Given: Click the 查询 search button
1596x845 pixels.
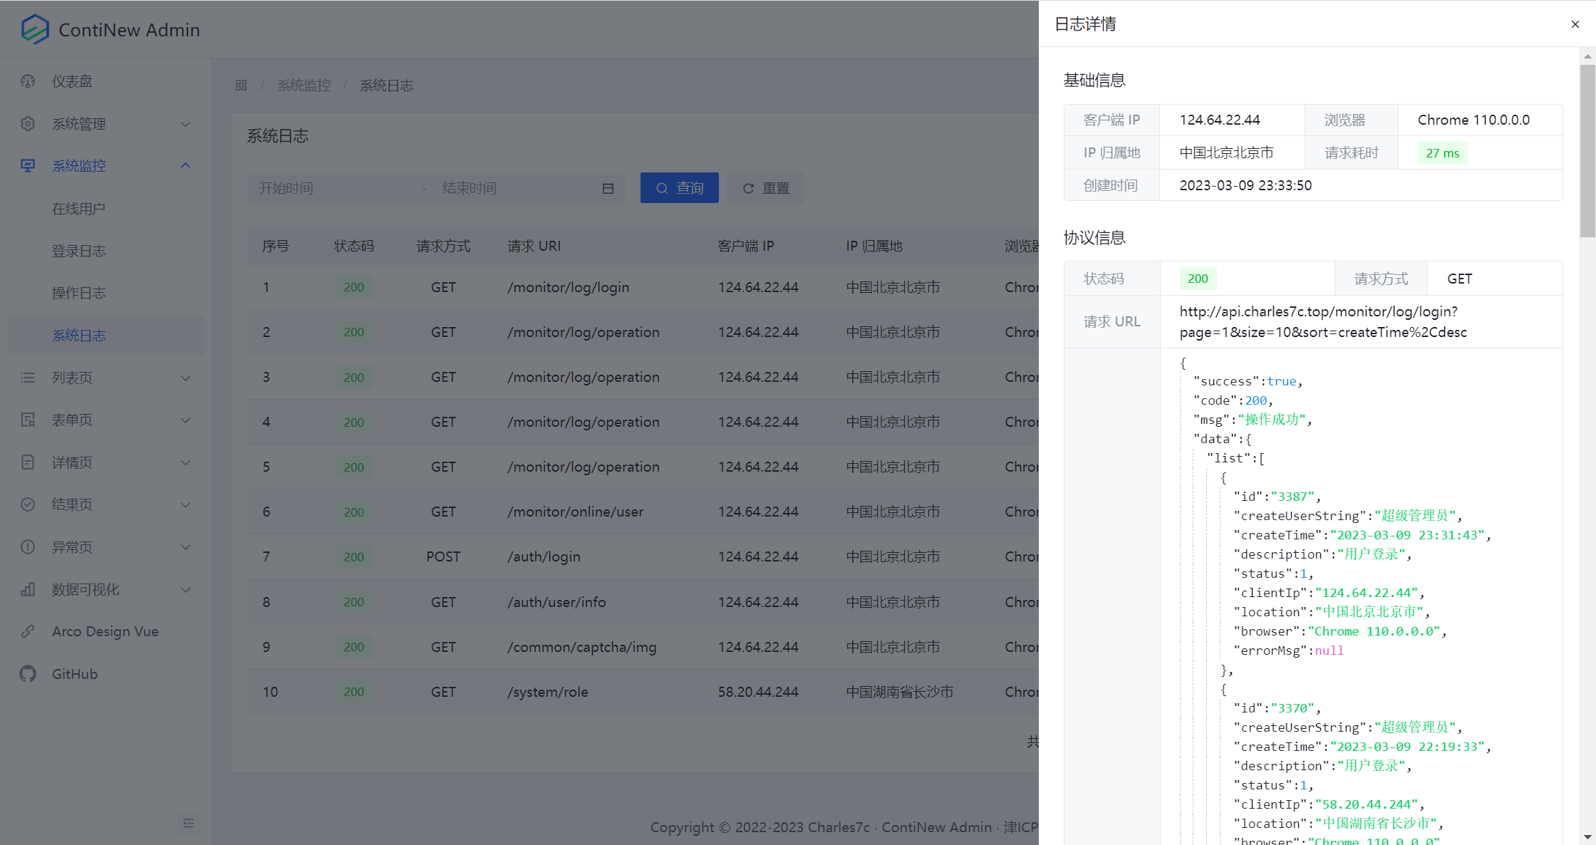Looking at the screenshot, I should coord(679,188).
